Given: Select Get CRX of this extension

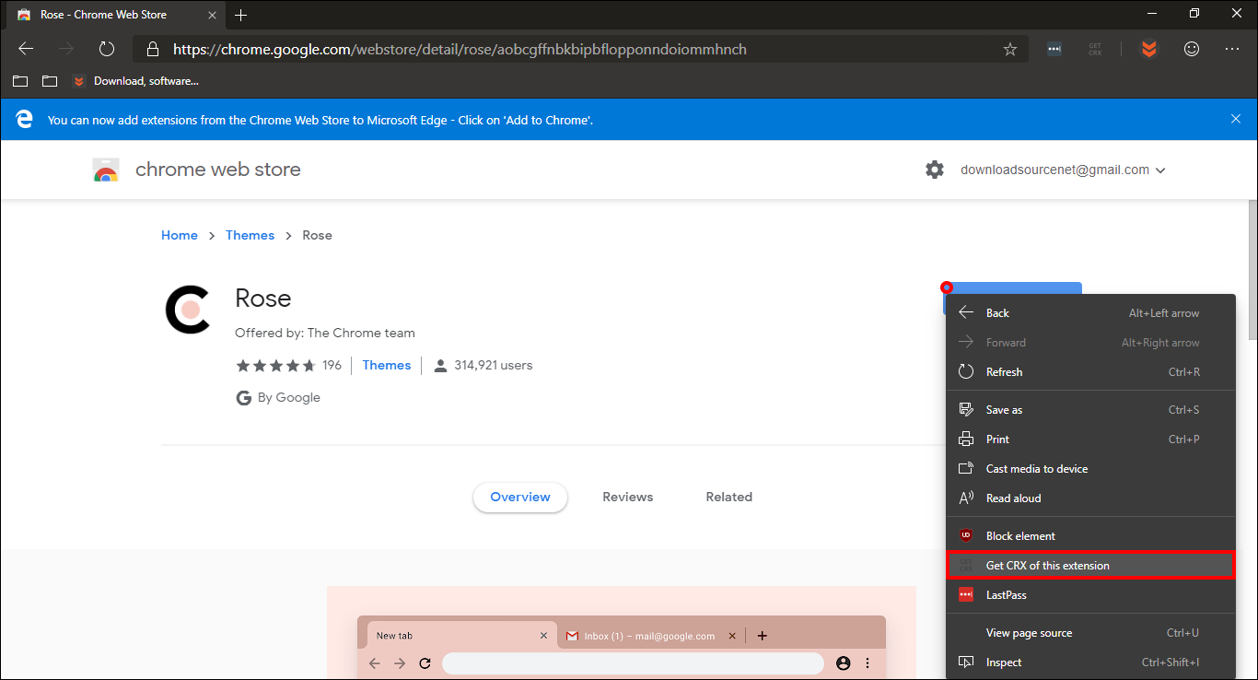Looking at the screenshot, I should pyautogui.click(x=1090, y=566).
